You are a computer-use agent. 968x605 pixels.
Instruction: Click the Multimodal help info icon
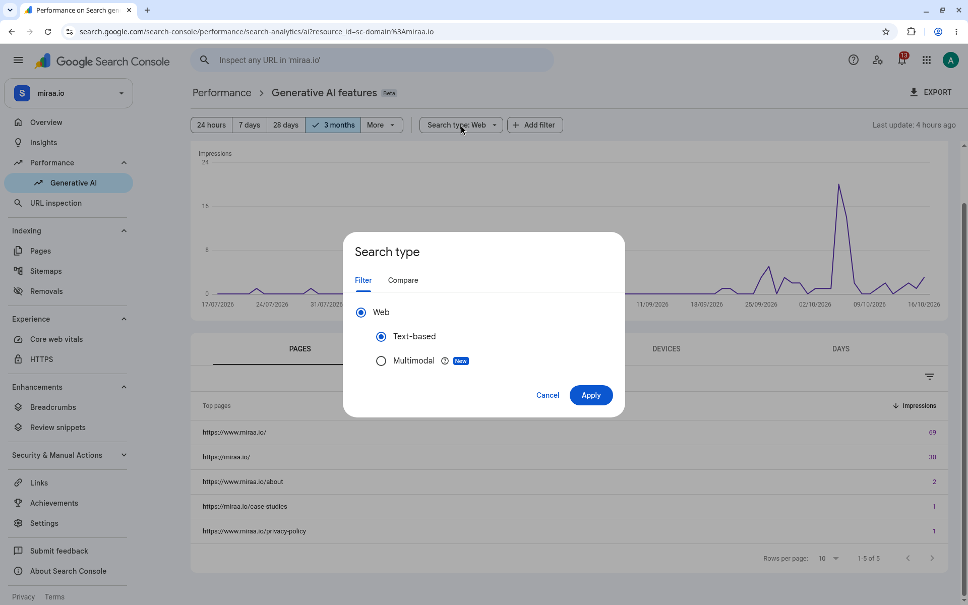tap(445, 361)
